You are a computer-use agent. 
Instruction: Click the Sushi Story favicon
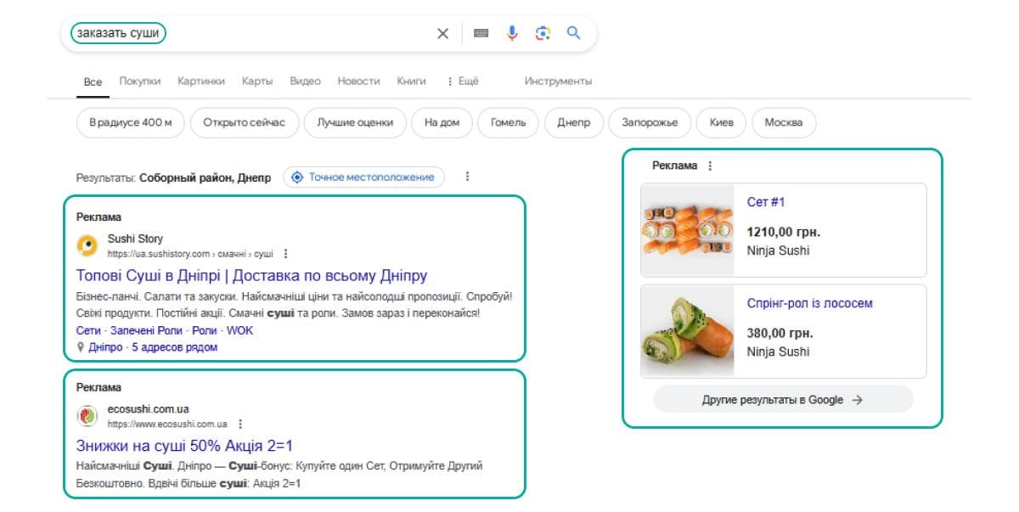click(x=87, y=245)
